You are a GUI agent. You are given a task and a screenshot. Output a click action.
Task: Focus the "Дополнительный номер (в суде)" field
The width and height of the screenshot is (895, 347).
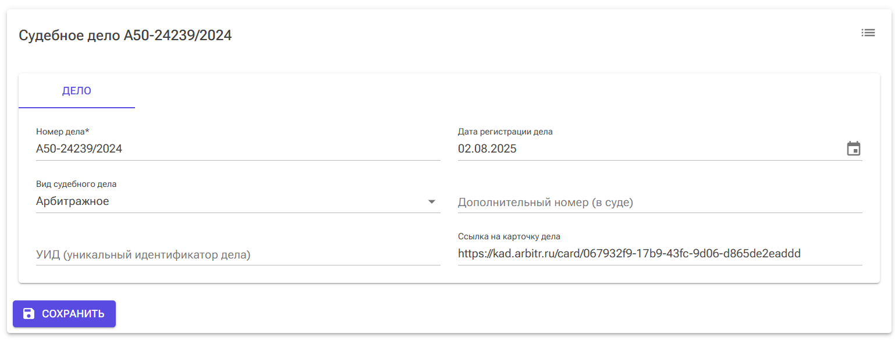(x=659, y=203)
